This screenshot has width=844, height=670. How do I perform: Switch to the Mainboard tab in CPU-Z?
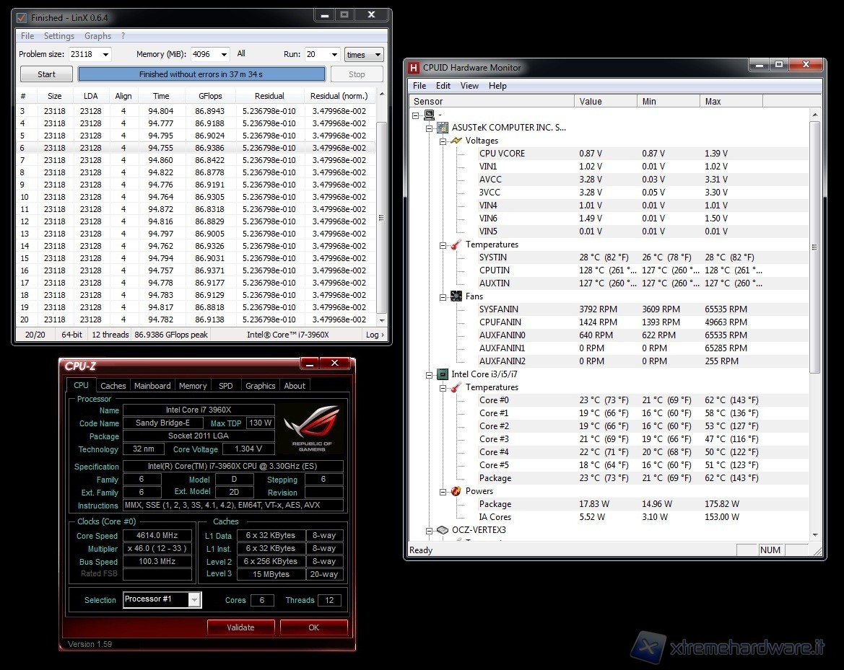(x=152, y=386)
